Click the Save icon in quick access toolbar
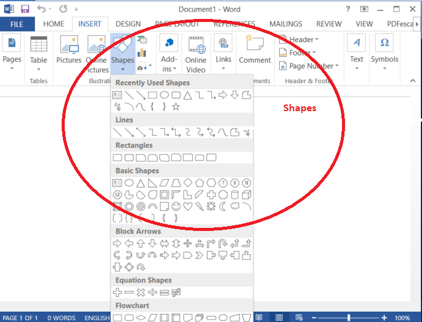Viewport: 422px width, 322px height. coord(25,9)
